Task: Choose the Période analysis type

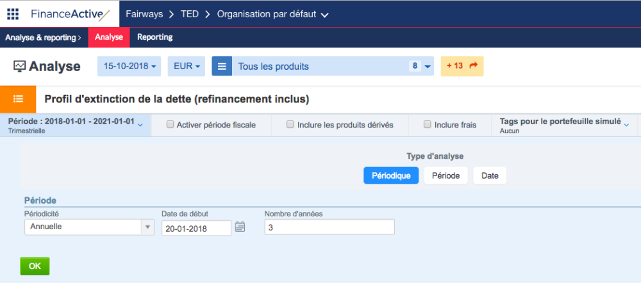Action: (x=446, y=175)
